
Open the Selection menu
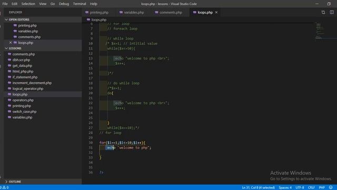[x=28, y=4]
